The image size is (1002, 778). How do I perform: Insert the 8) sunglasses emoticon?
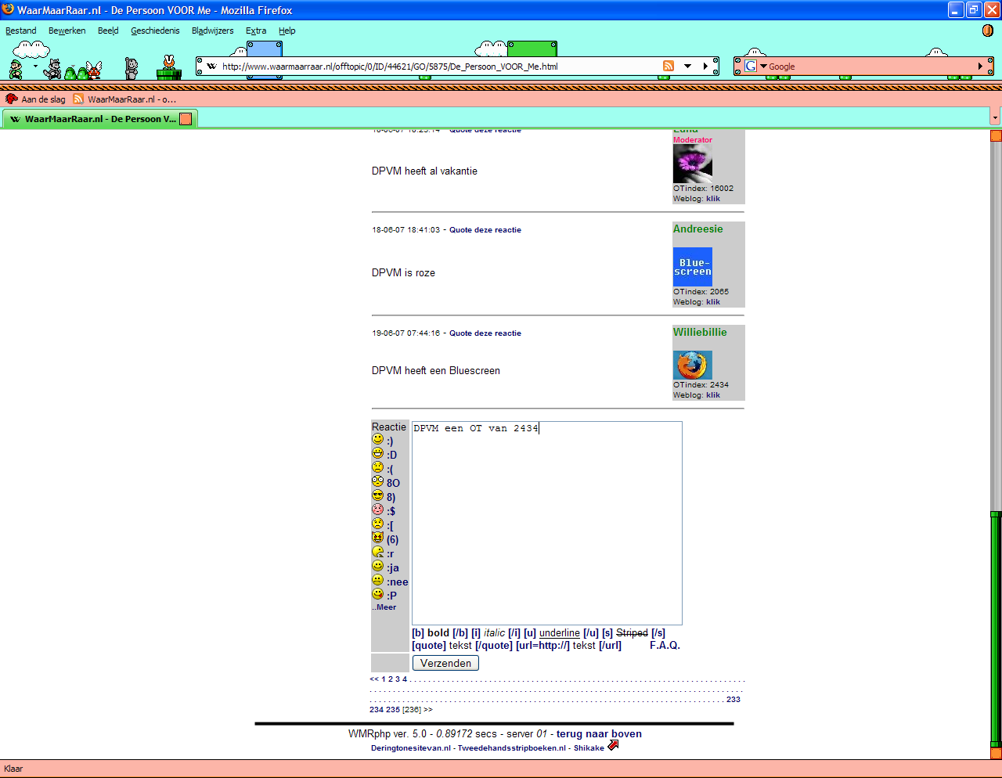[378, 496]
